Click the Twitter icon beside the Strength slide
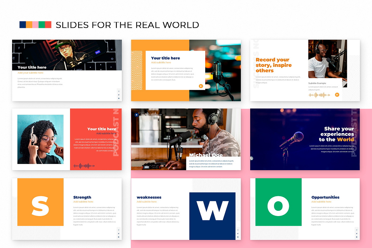Screen dimensions: 372x248 coord(119,233)
